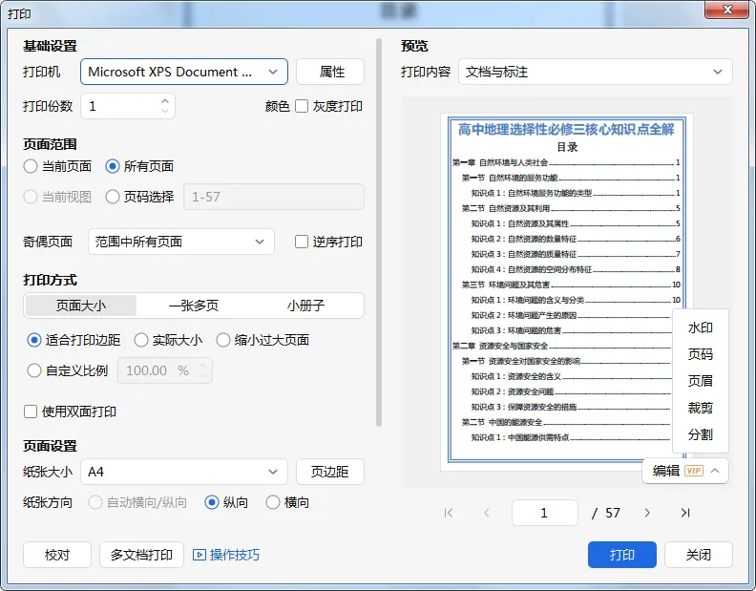
Task: Select 实际大小 option
Action: click(x=140, y=340)
